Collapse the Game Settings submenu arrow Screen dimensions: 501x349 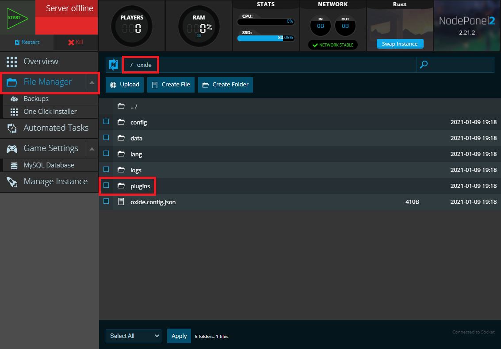coord(92,149)
